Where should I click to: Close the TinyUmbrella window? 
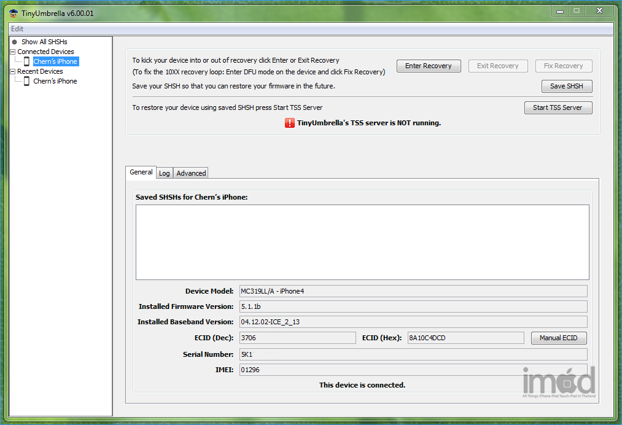599,11
